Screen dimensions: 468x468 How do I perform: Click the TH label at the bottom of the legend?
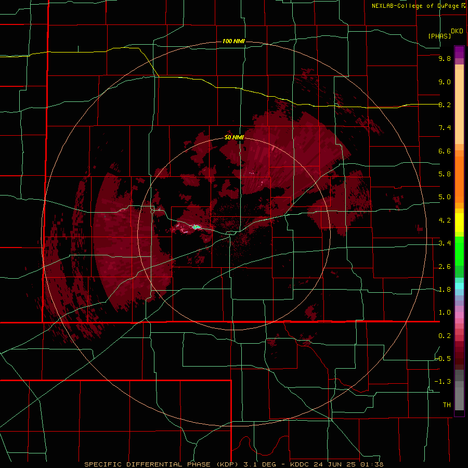pos(447,405)
